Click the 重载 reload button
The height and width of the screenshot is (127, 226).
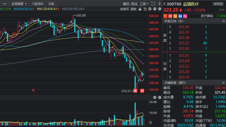pos(134,9)
